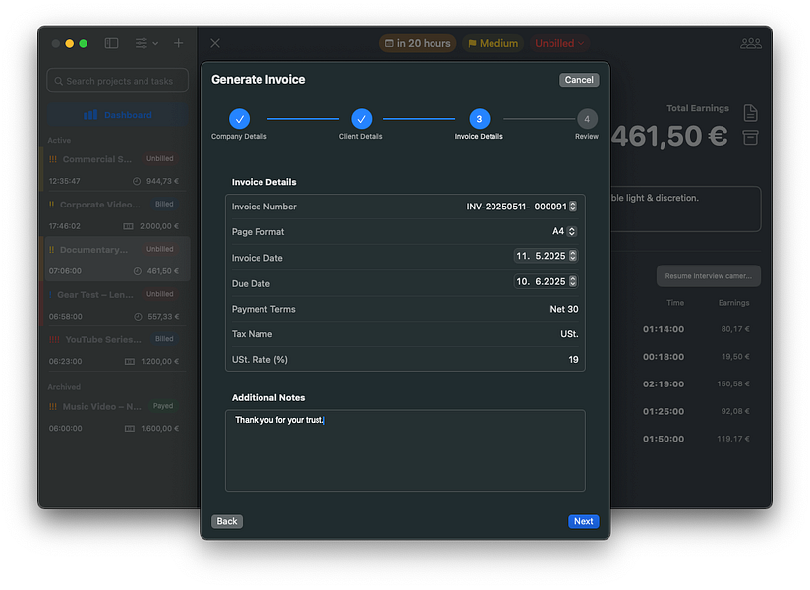
Task: Click Next to proceed to Review
Action: (584, 521)
